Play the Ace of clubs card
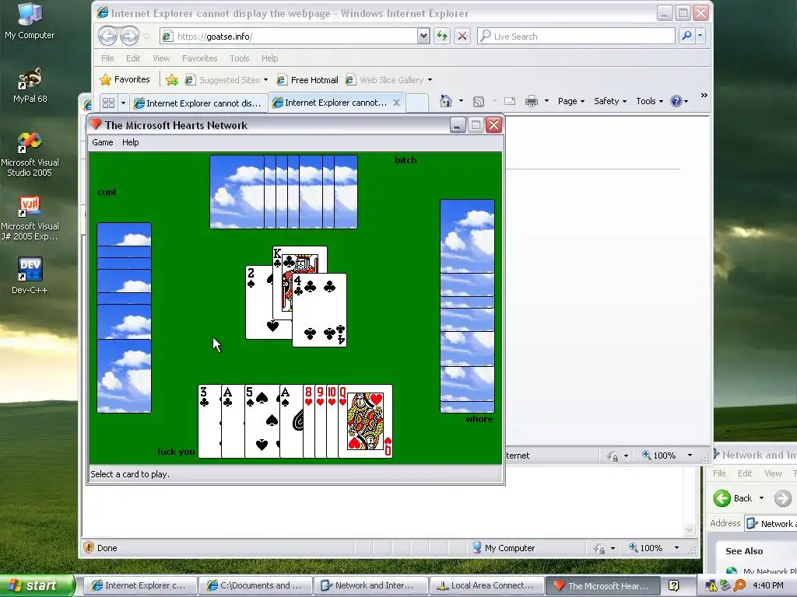 pos(232,421)
